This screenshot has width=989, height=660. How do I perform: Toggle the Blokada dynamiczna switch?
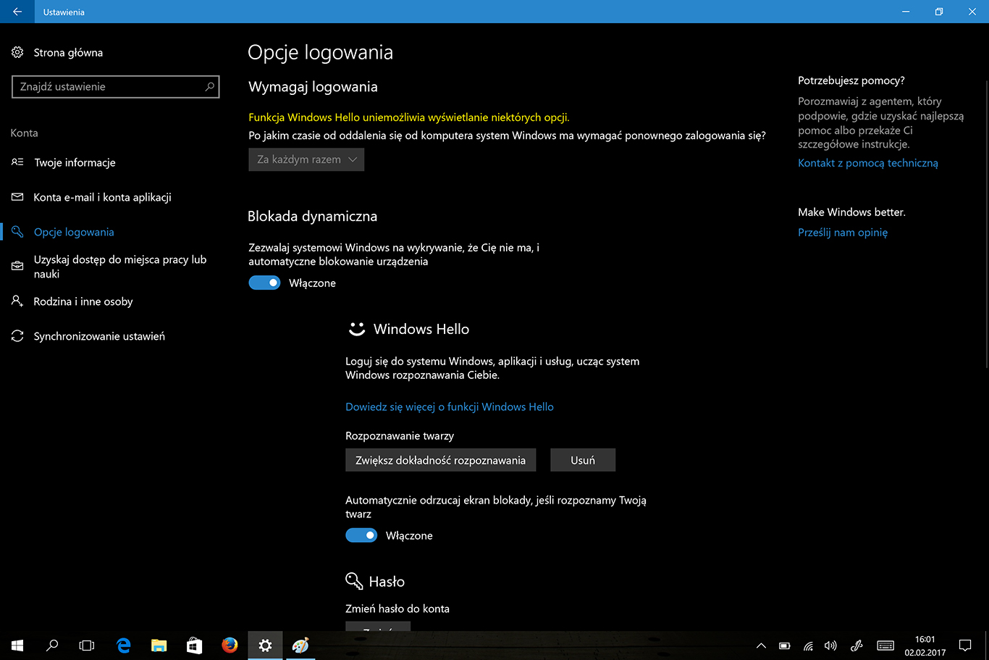(x=264, y=283)
